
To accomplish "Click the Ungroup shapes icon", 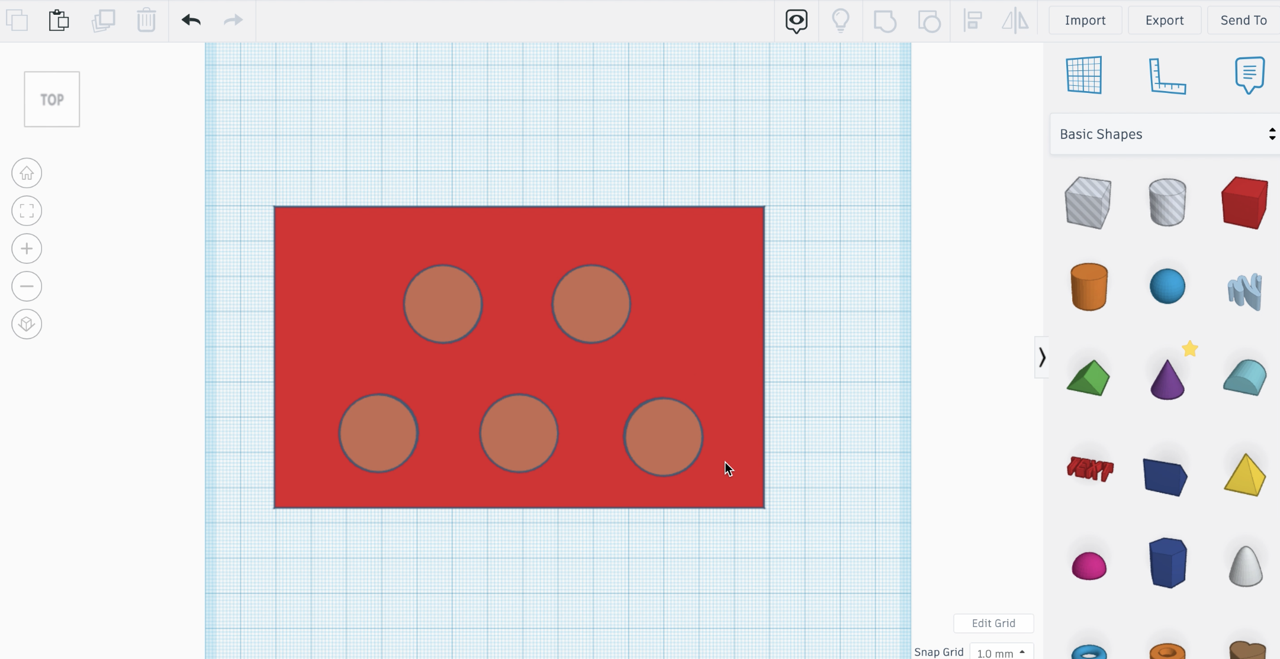I will (930, 21).
